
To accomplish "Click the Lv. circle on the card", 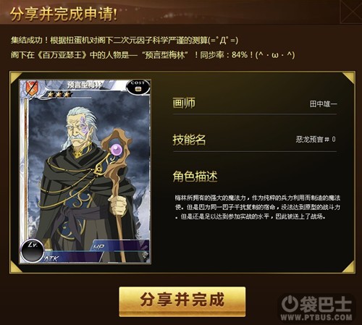I will [x=33, y=250].
